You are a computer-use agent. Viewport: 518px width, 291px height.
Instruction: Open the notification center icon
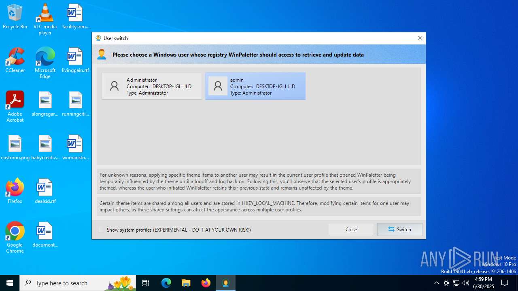tap(505, 283)
